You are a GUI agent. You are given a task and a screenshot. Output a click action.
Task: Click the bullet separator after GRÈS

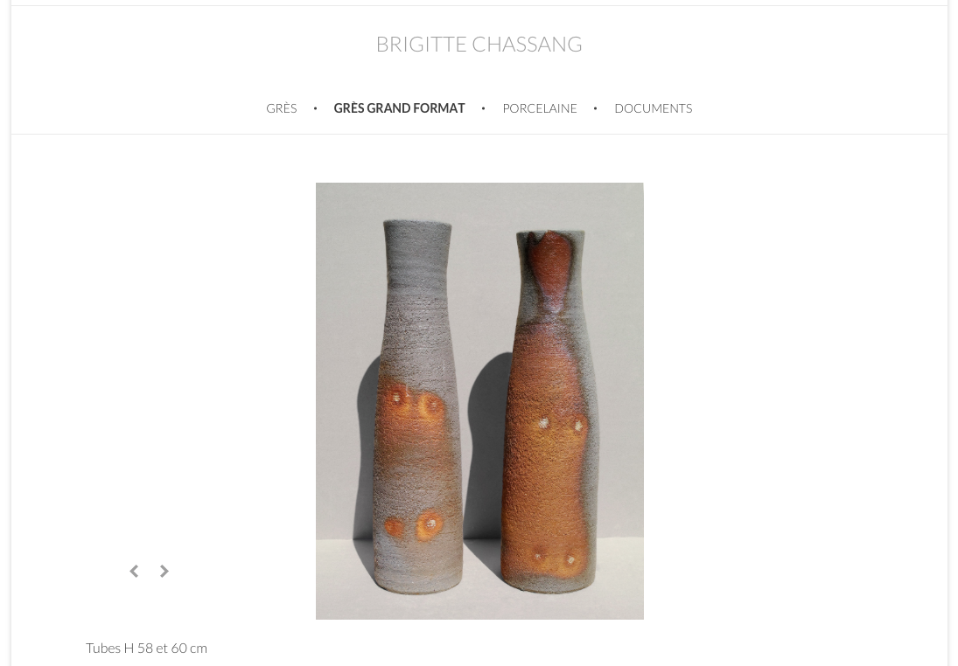[x=315, y=108]
